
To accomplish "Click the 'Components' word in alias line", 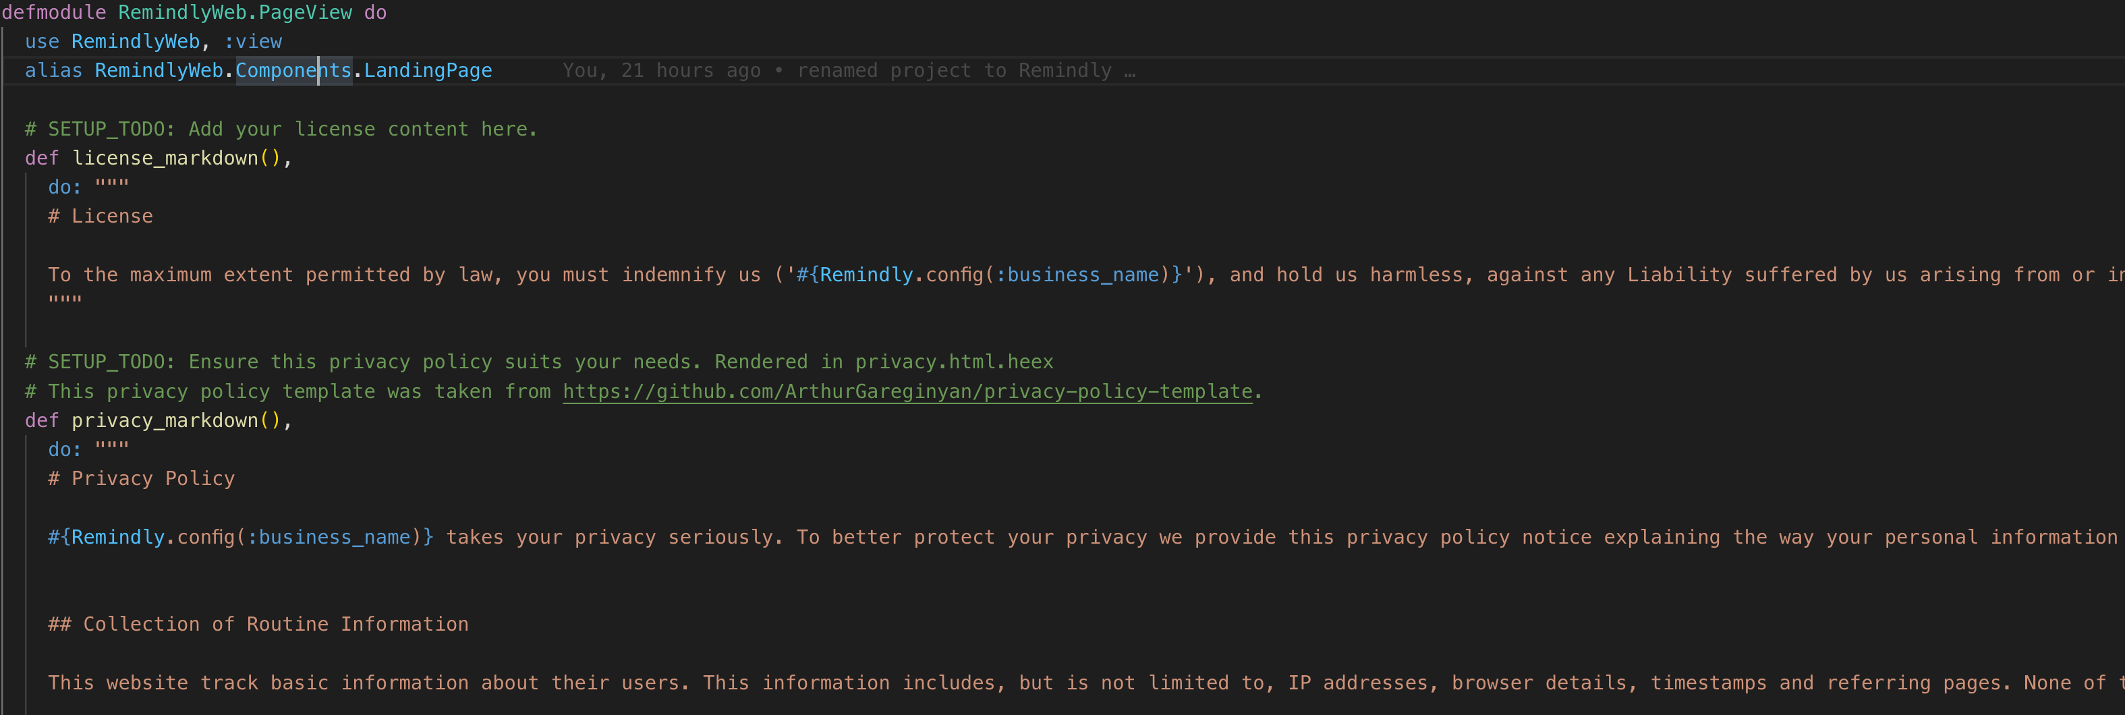I will click(293, 70).
